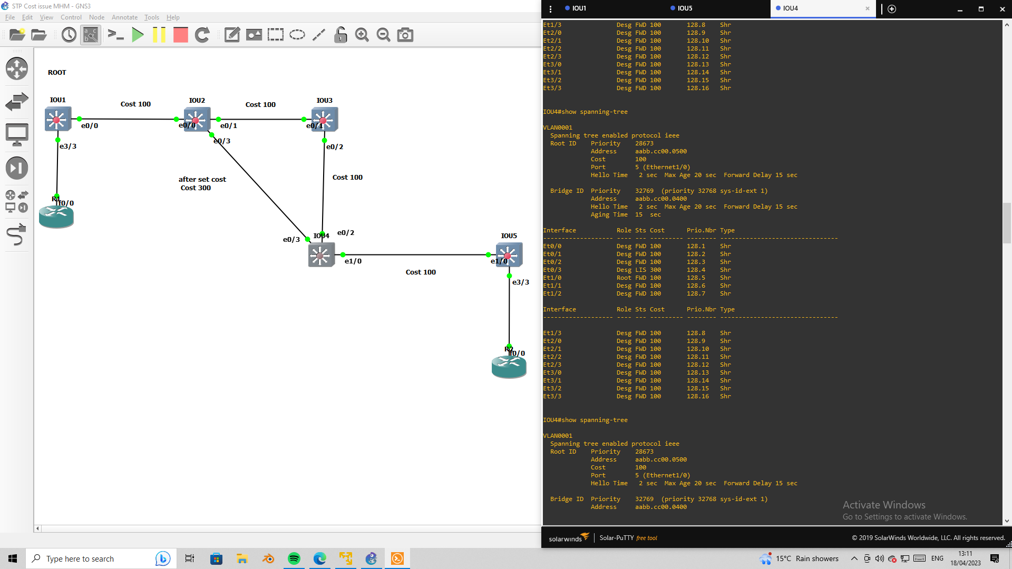Start all nodes with the green play icon
1012x569 pixels.
(138, 35)
